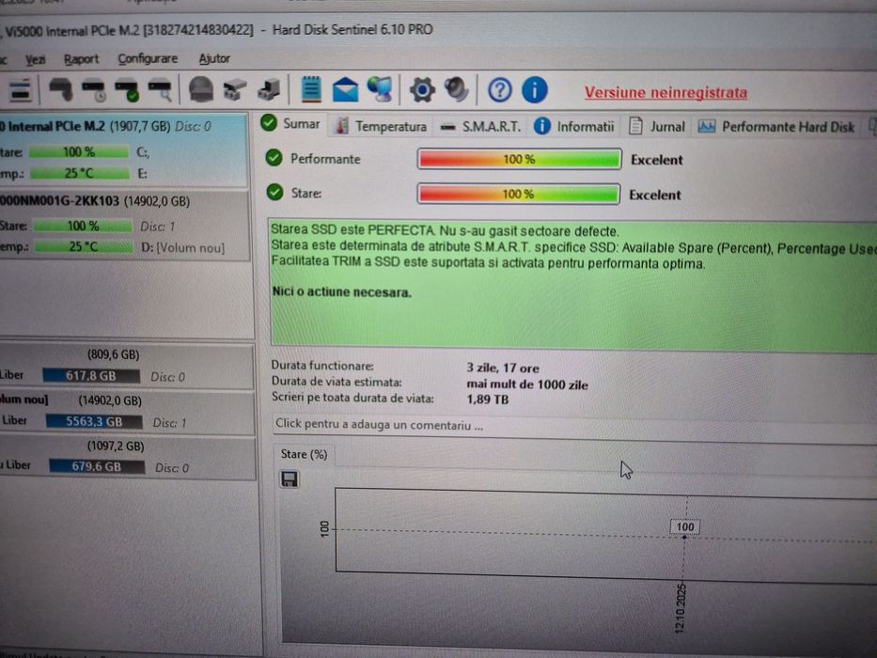Click the 'Excelent' label next to Stare
This screenshot has height=658, width=877.
click(x=655, y=196)
